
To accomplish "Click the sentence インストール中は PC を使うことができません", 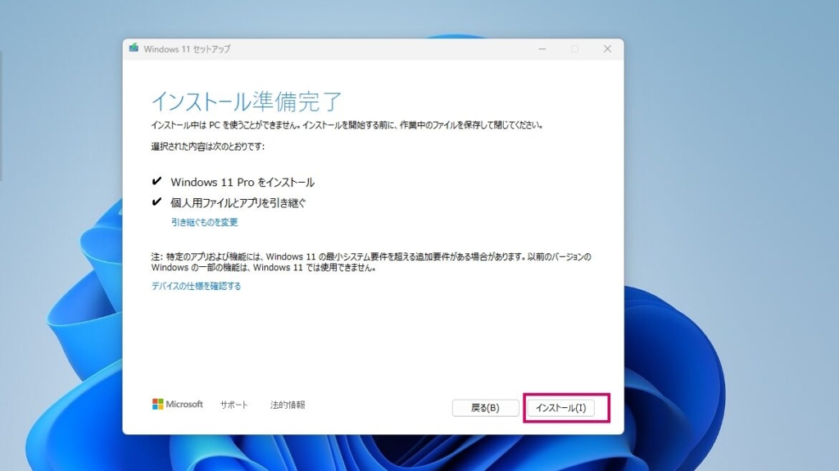I will point(226,125).
